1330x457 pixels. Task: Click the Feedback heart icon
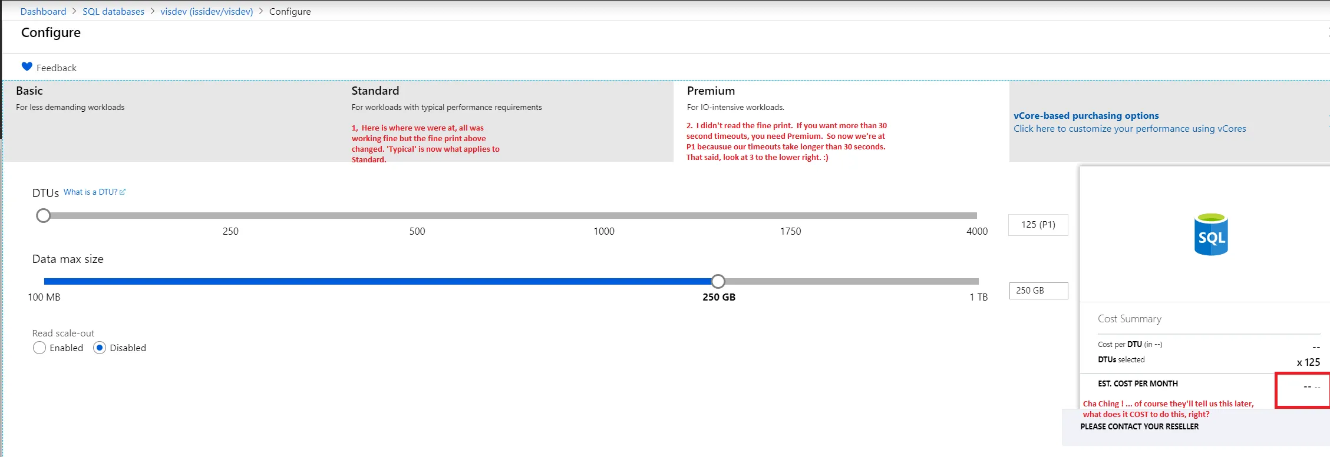pyautogui.click(x=27, y=66)
